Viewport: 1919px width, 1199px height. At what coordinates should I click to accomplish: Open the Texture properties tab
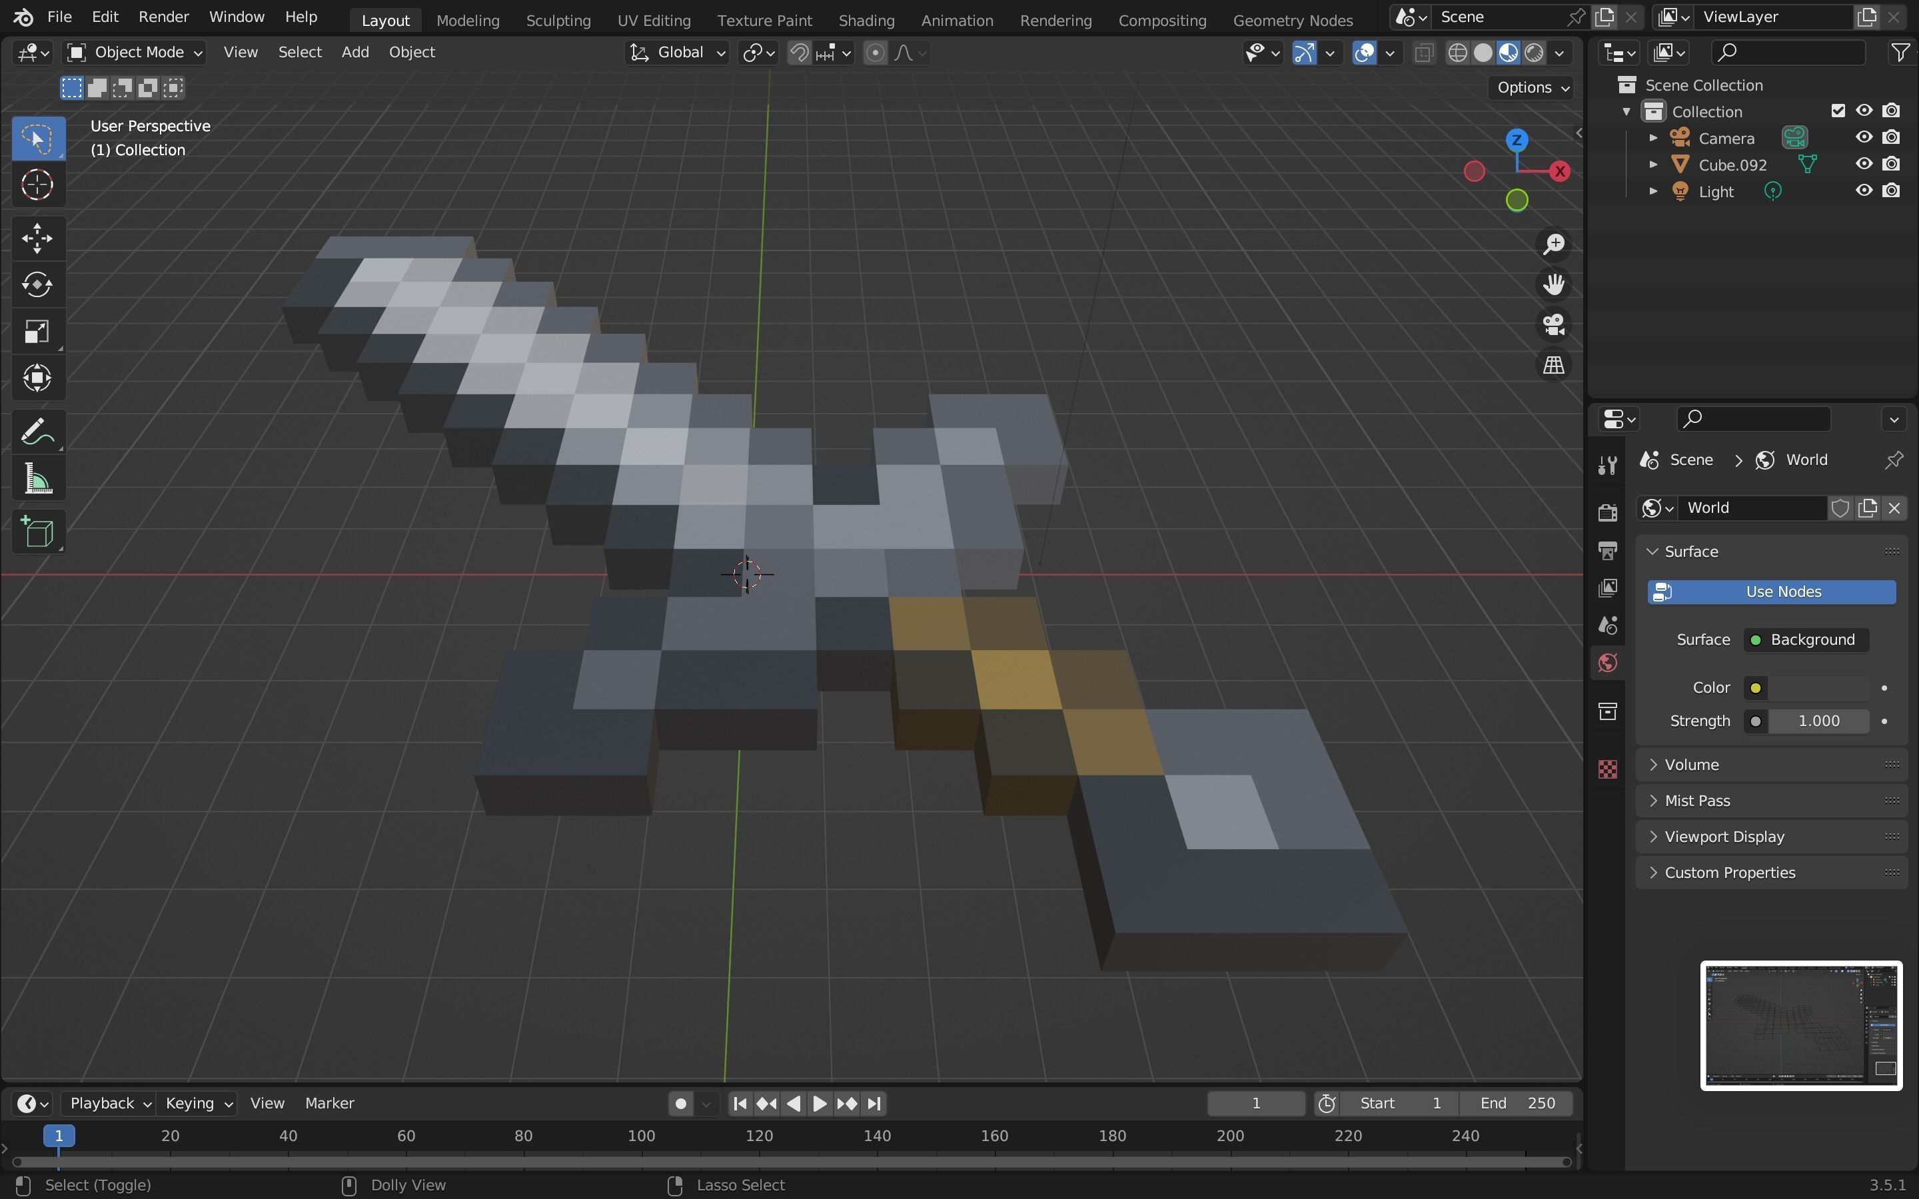coord(1607,769)
